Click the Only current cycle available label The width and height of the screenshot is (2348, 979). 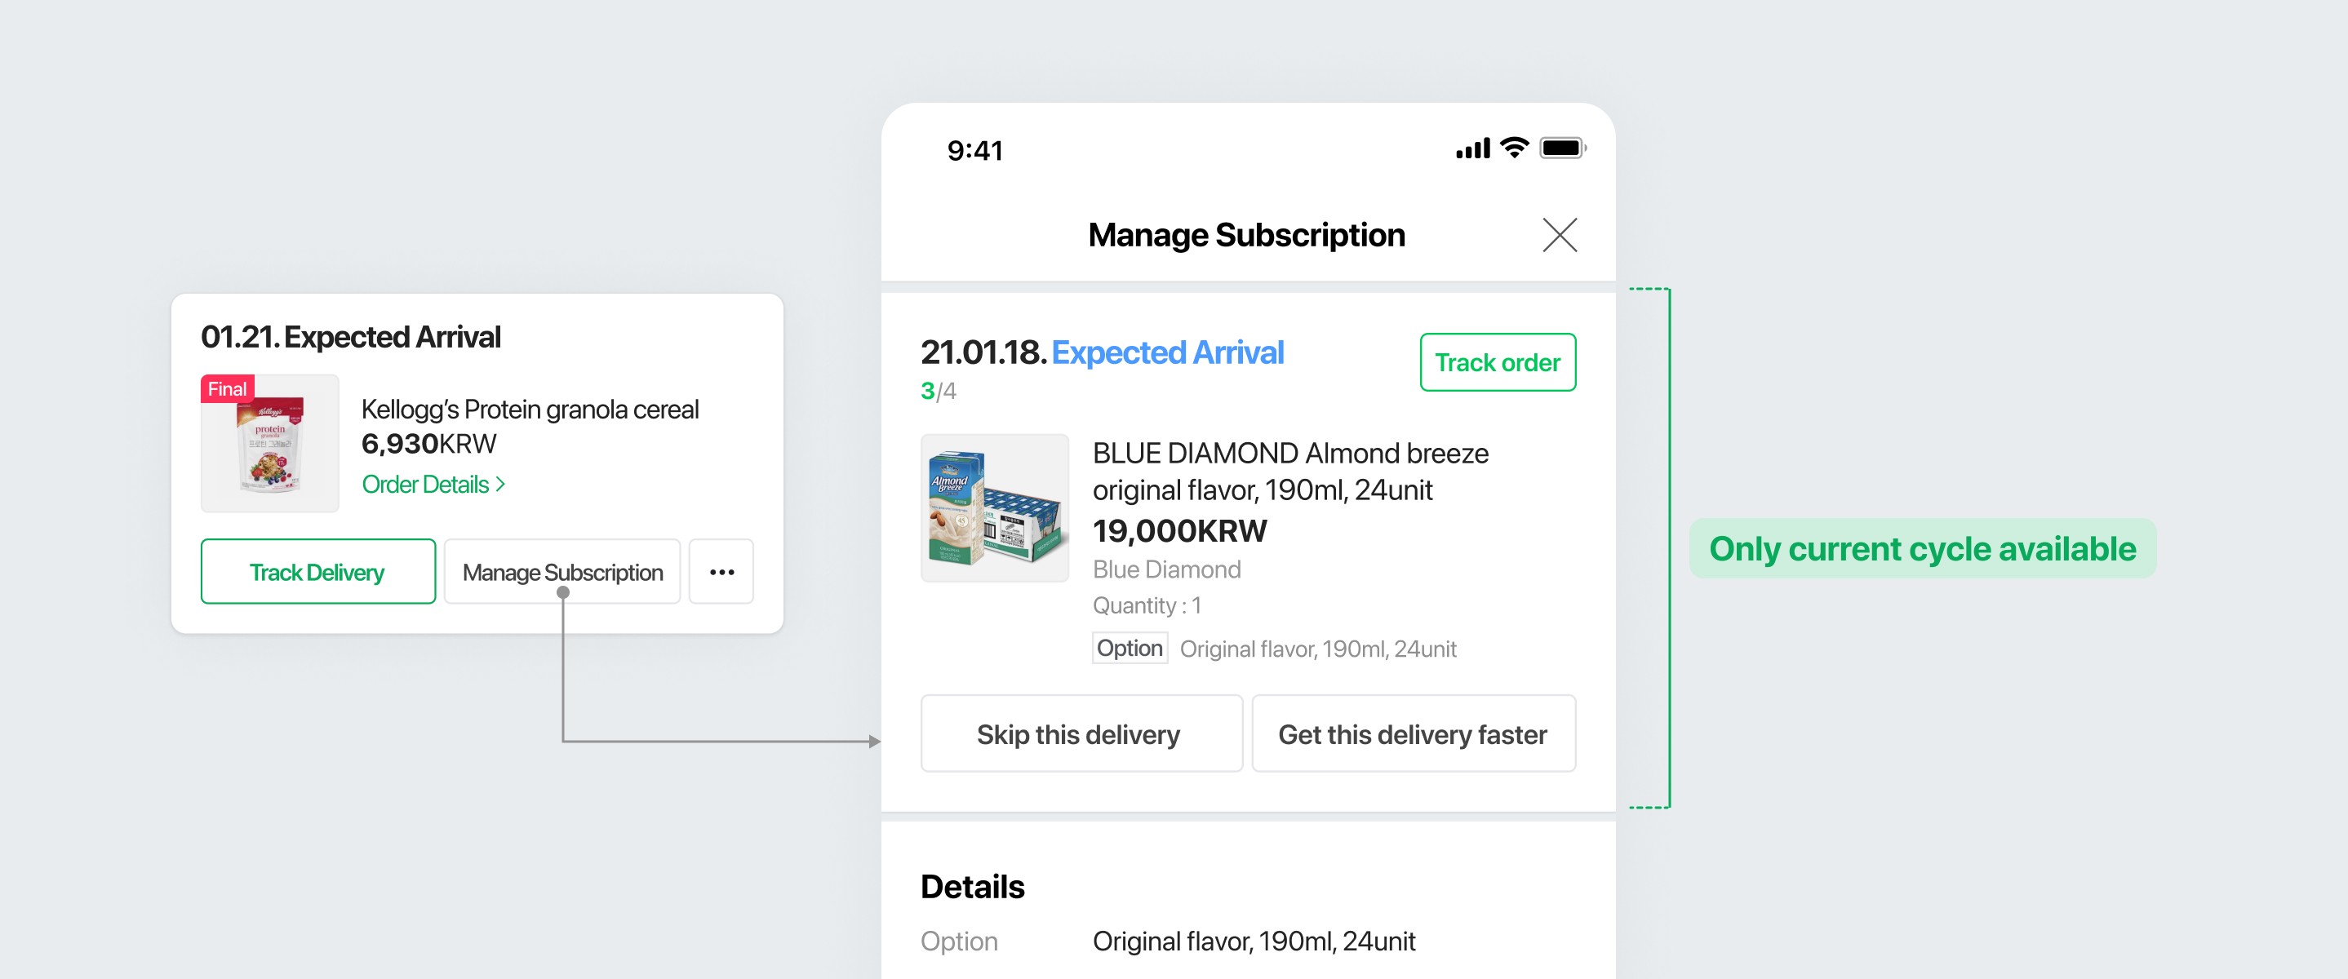(1921, 549)
